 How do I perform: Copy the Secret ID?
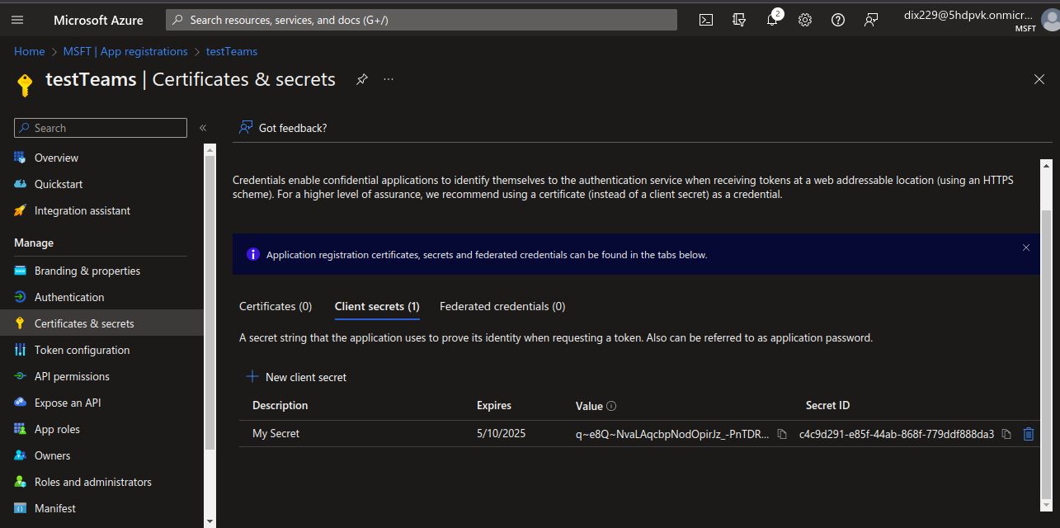1006,434
